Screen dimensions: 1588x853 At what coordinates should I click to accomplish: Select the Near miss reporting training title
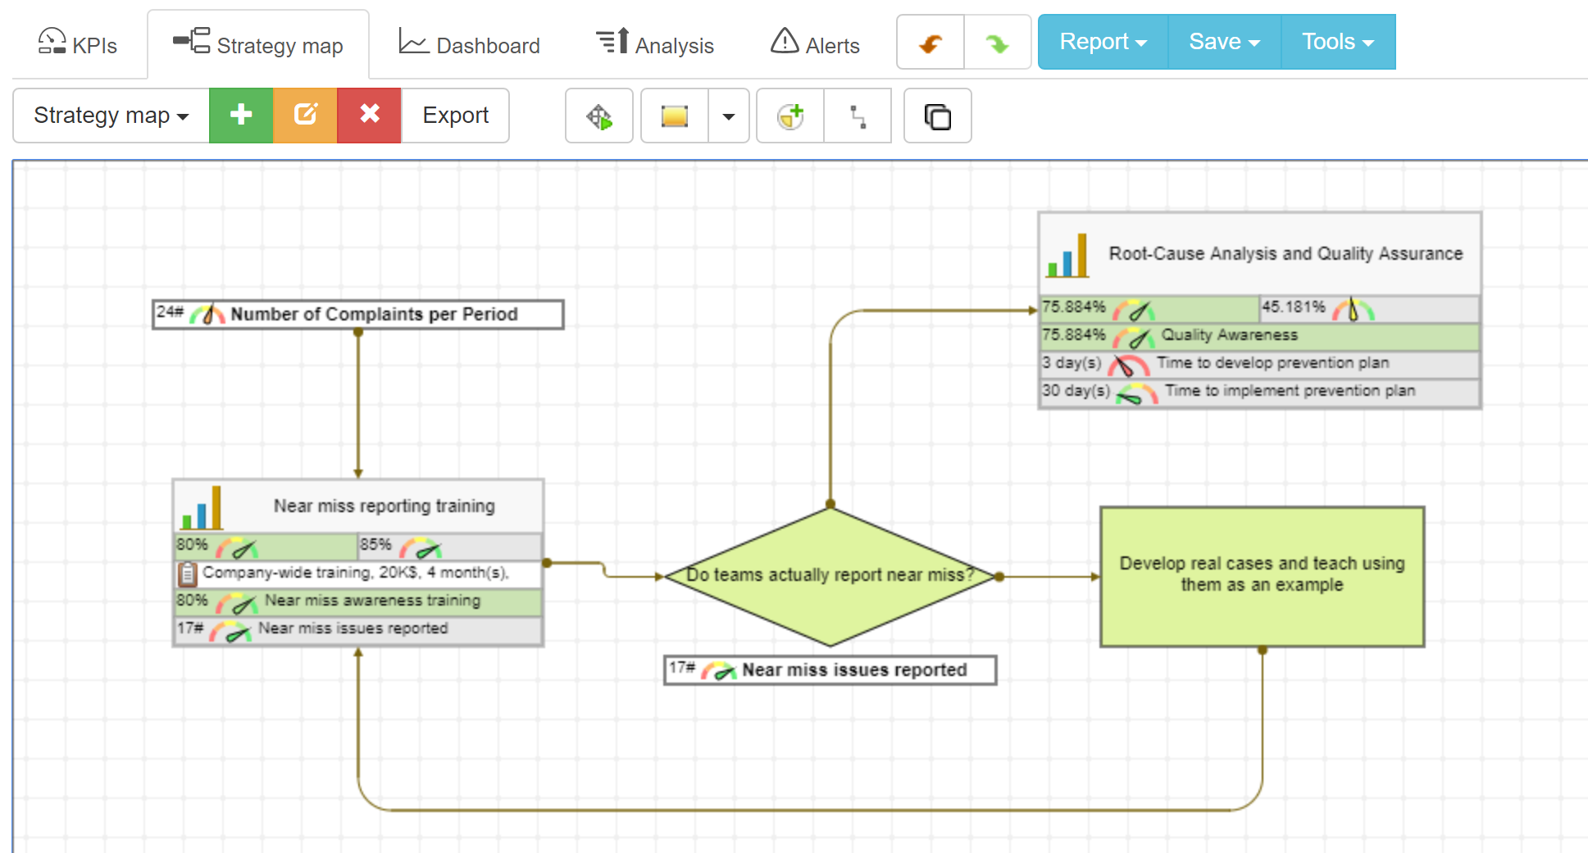click(384, 506)
